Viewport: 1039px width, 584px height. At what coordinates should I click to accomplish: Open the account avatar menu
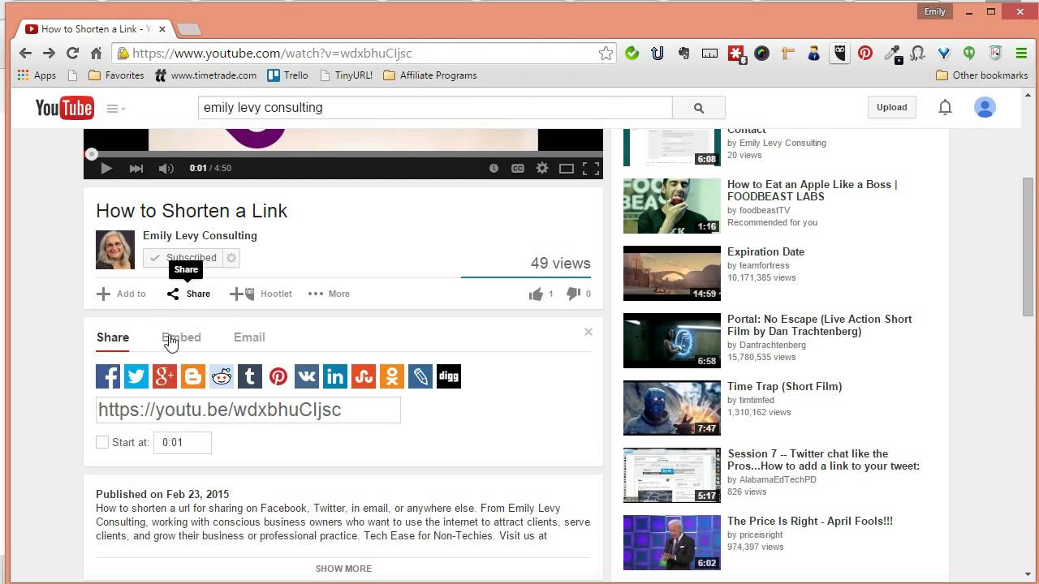coord(985,107)
